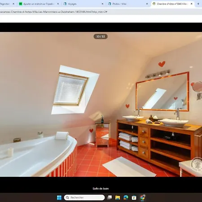
Task: Select the Chambre d'hôtes n°3946 tab
Action: (173, 4)
